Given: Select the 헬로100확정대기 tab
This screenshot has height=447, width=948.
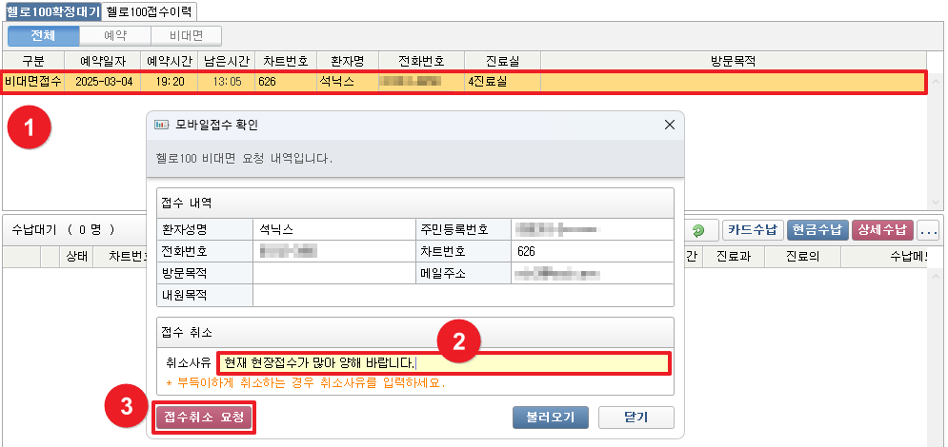Looking at the screenshot, I should pyautogui.click(x=51, y=11).
